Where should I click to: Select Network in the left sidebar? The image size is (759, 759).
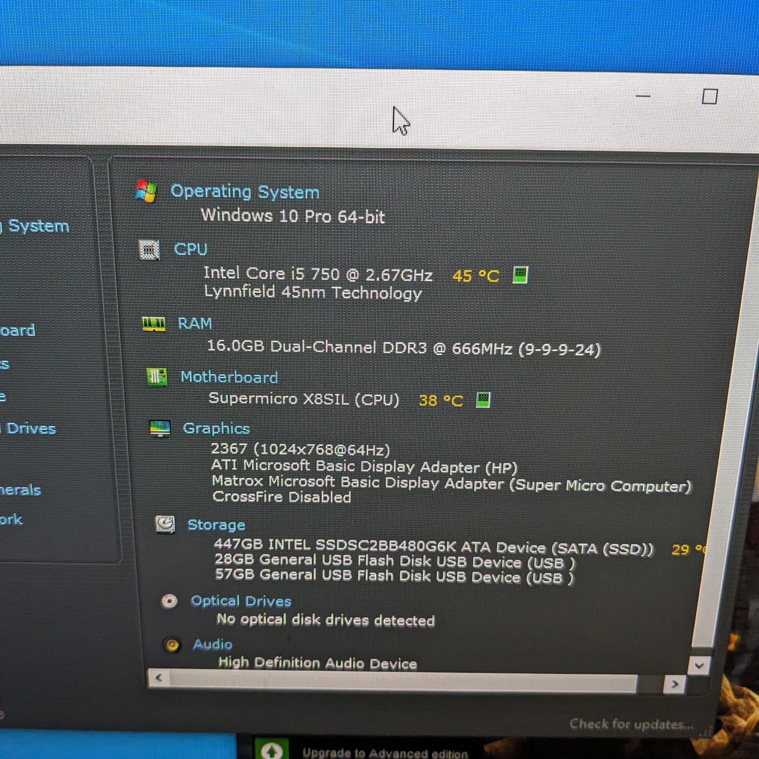click(x=11, y=520)
